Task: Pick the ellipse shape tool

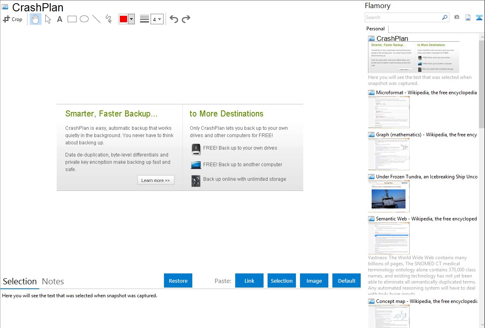Action: (x=84, y=19)
